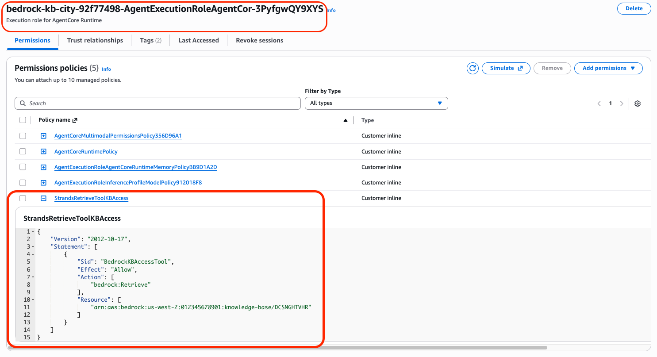Open the Revoke sessions tab
The width and height of the screenshot is (657, 357).
[260, 40]
